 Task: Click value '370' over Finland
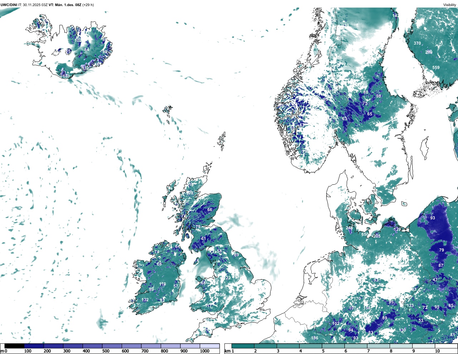417,43
